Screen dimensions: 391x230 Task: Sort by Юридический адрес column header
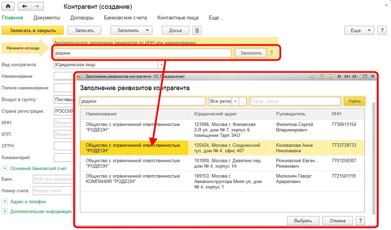pos(229,114)
